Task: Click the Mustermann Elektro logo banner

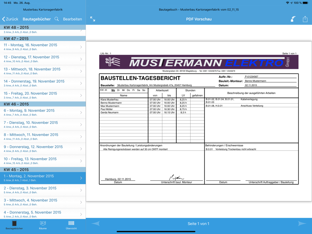Action: click(x=199, y=62)
